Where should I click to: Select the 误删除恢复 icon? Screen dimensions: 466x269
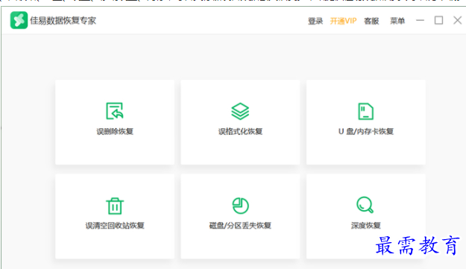115,111
